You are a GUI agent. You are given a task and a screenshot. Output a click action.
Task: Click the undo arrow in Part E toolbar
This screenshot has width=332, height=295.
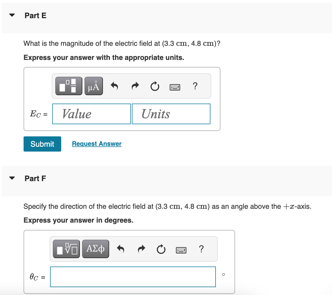[x=114, y=86]
